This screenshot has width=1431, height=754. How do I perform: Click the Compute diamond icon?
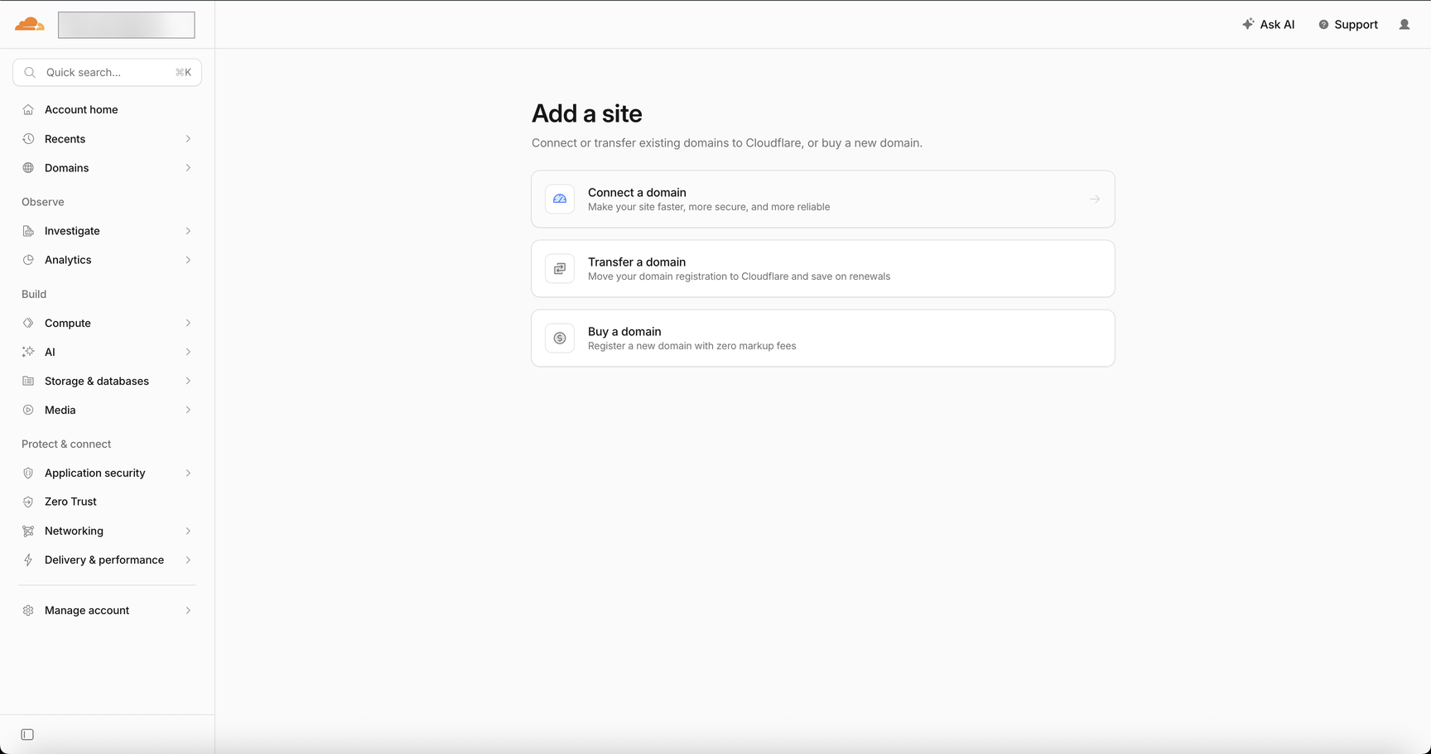tap(28, 323)
